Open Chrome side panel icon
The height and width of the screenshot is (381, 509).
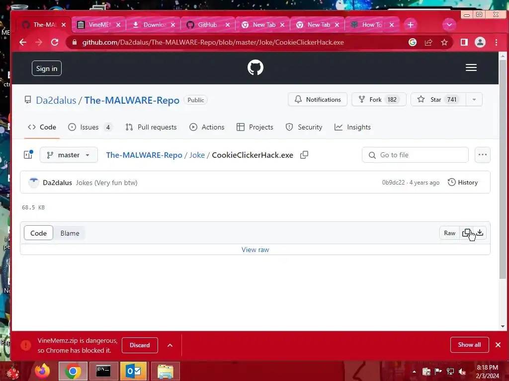[464, 42]
